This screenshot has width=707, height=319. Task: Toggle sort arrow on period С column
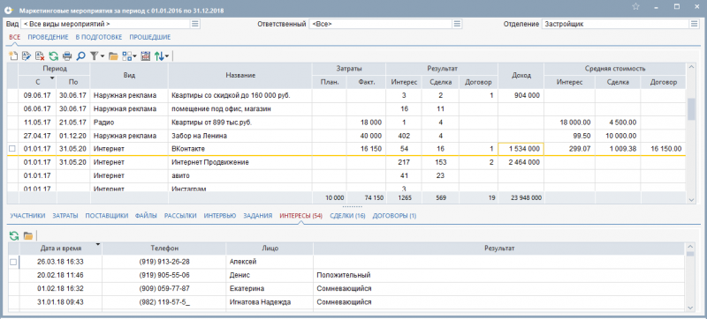52,78
